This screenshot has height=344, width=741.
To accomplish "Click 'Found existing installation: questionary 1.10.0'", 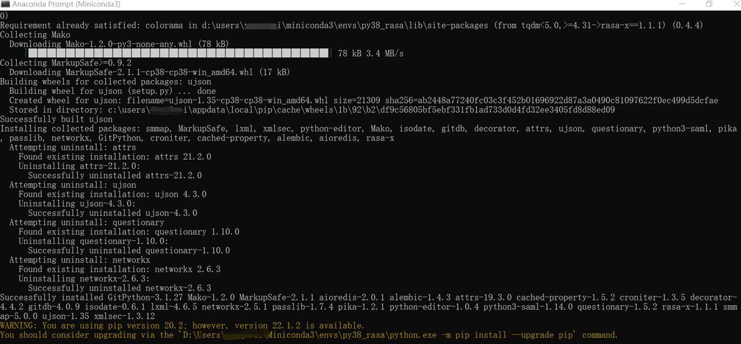I will (x=129, y=232).
